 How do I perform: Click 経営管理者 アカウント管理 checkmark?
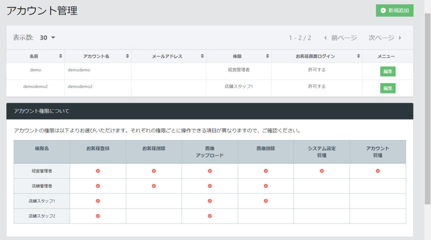point(378,171)
